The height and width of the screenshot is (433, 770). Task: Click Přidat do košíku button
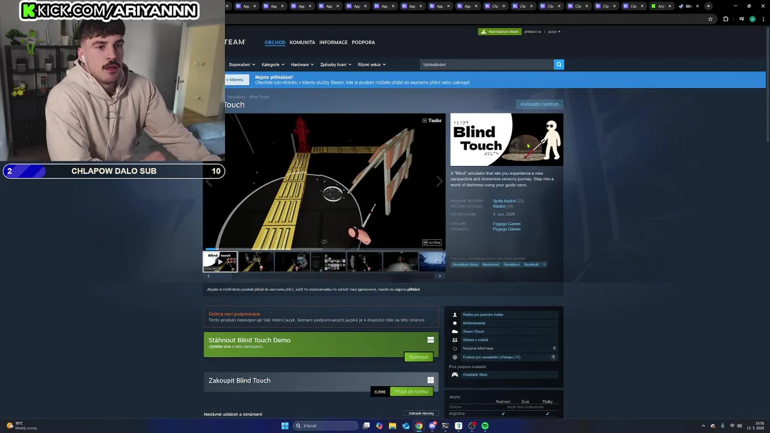(411, 392)
